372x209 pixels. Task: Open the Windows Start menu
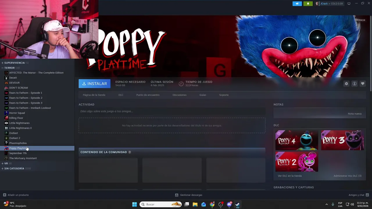135,204
